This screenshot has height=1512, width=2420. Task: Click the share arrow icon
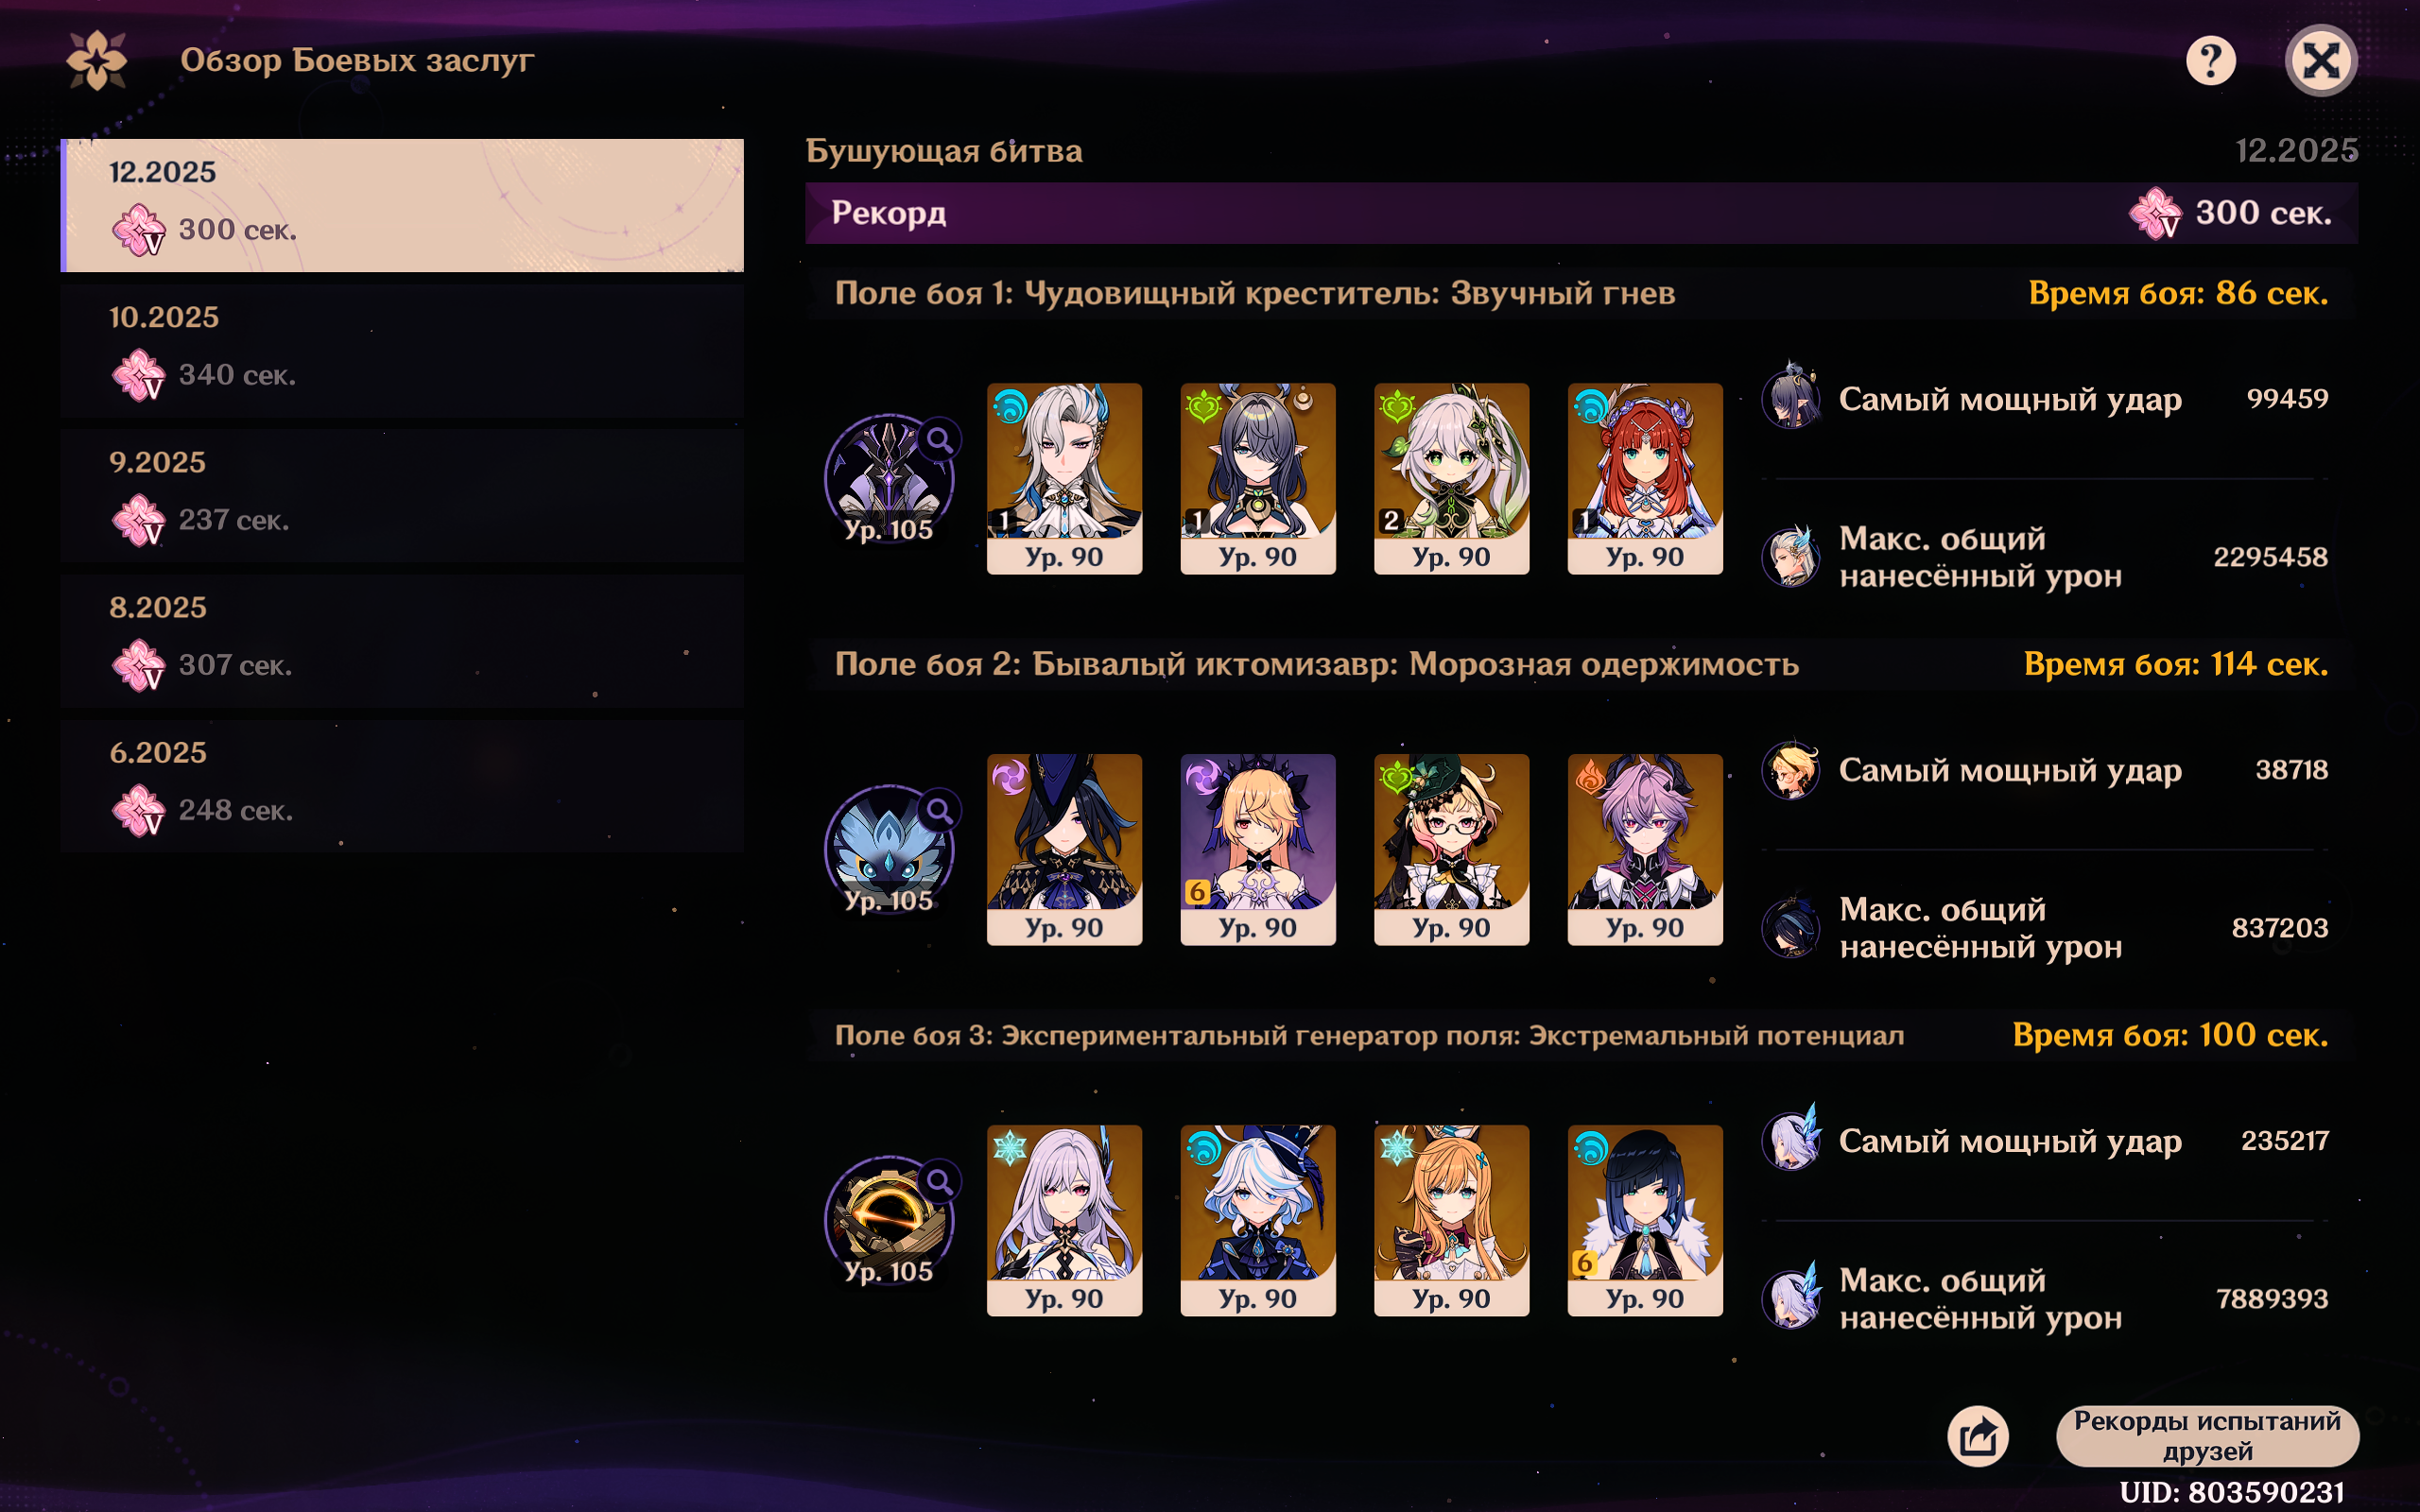click(1977, 1436)
